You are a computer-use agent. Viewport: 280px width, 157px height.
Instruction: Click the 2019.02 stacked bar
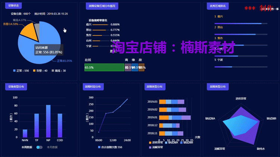pyautogui.click(x=172, y=110)
